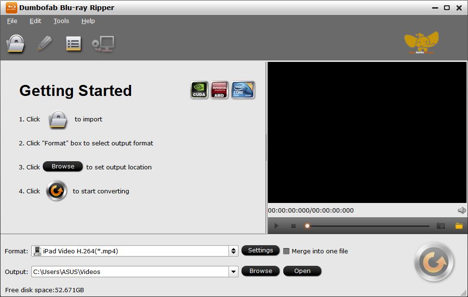
Task: Click the preview seek slider handle
Action: (x=307, y=226)
